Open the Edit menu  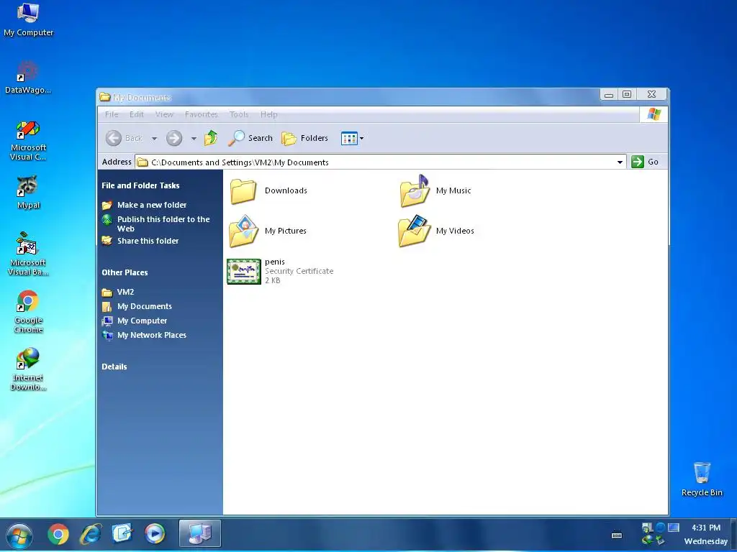[137, 114]
